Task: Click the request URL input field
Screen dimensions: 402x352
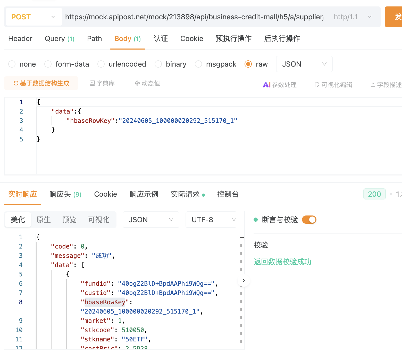Action: pos(194,17)
